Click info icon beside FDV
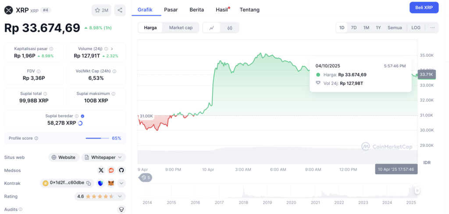The height and width of the screenshot is (214, 449). pos(39,71)
